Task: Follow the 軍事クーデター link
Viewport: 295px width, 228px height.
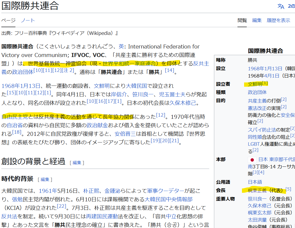Action: tap(165, 191)
